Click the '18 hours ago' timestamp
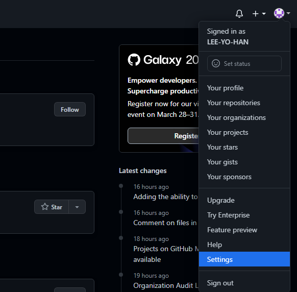The image size is (297, 292). pyautogui.click(x=151, y=239)
